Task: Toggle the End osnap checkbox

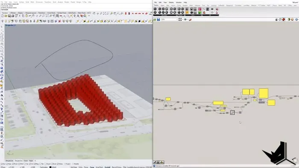Action: pyautogui.click(x=2, y=164)
